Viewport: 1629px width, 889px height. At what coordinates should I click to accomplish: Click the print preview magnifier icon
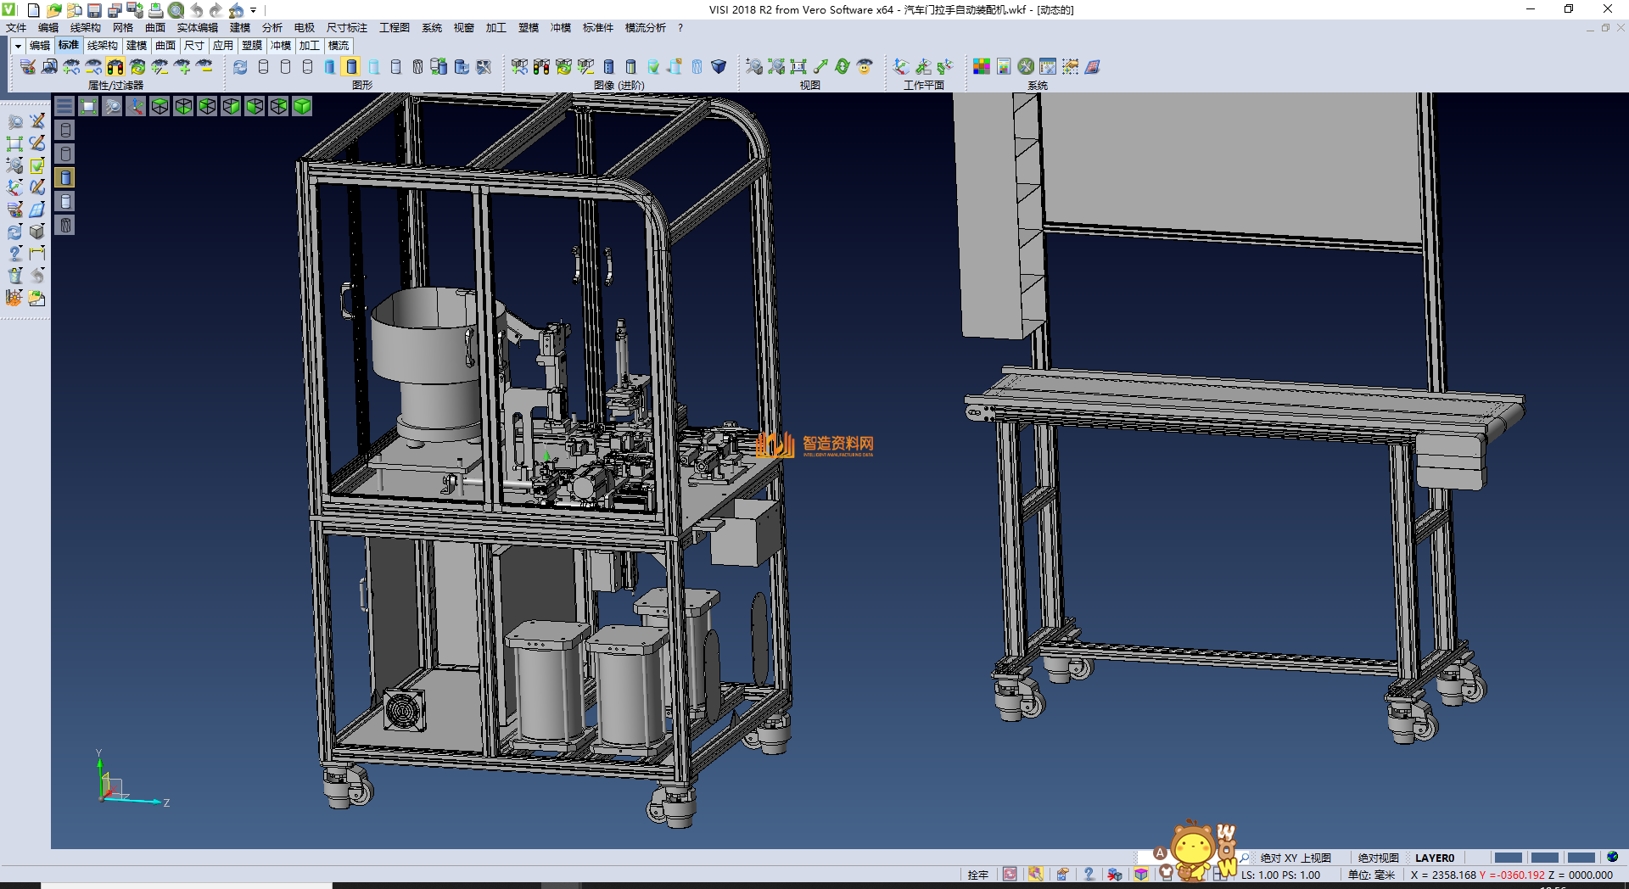(x=176, y=10)
